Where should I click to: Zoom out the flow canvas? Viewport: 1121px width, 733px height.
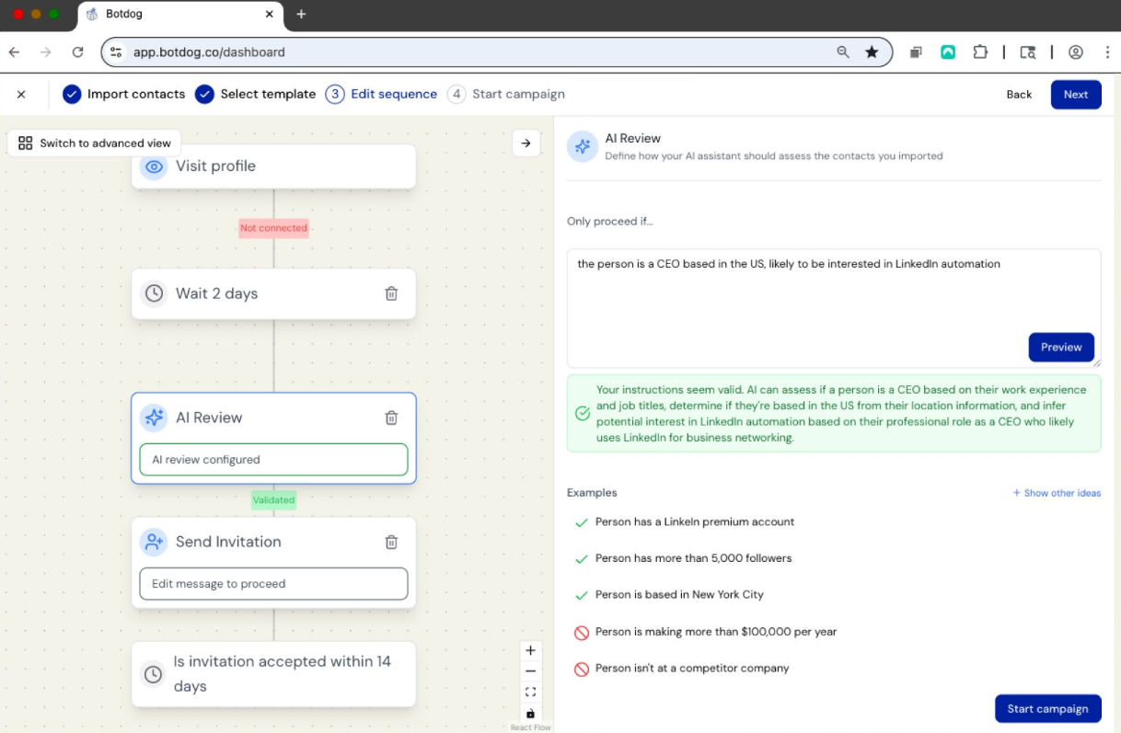click(530, 671)
